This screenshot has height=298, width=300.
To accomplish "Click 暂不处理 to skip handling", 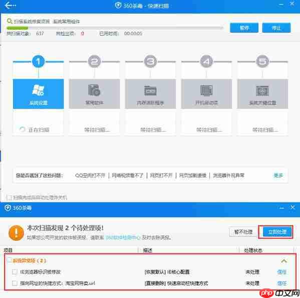I will click(243, 232).
